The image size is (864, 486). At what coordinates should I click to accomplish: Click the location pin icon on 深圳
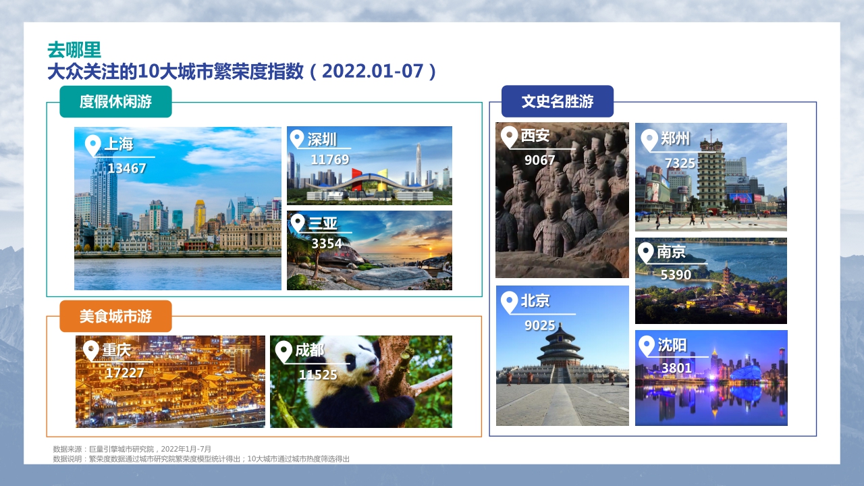(x=297, y=137)
